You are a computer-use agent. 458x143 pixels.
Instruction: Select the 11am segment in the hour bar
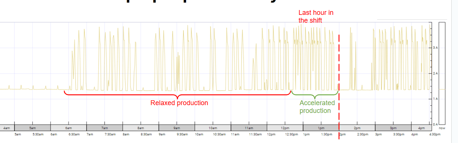(249, 128)
